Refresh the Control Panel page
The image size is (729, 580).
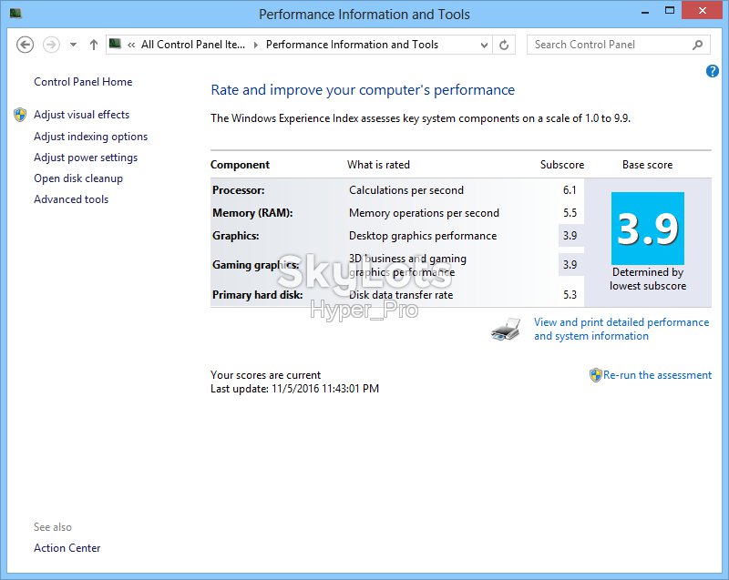pyautogui.click(x=504, y=45)
